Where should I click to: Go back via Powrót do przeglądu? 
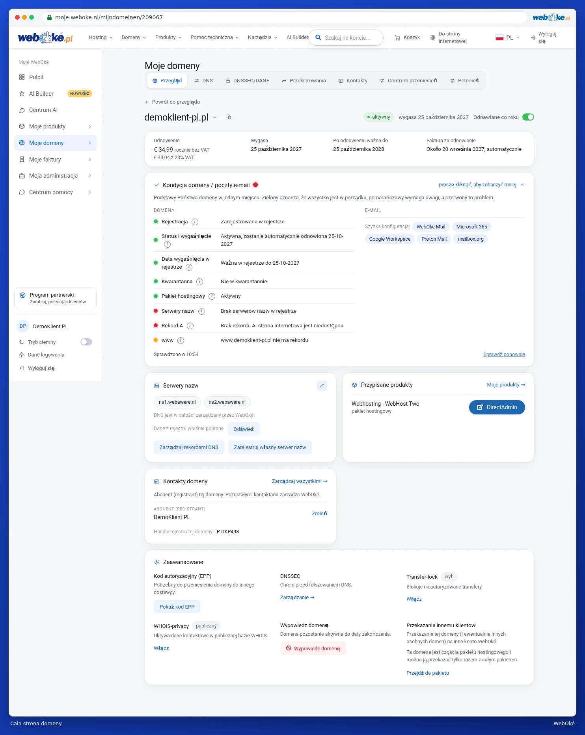(x=172, y=102)
